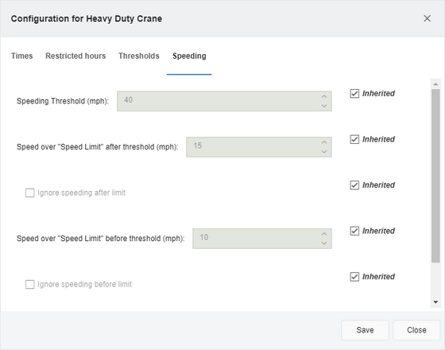Screen dimensions: 445x350
Task: Click the scrollbar up arrow
Action: pos(435,84)
